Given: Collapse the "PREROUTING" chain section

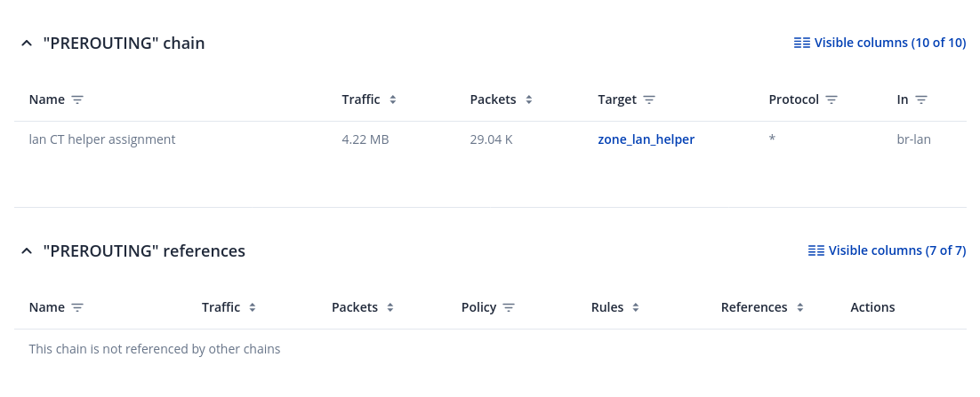Looking at the screenshot, I should pyautogui.click(x=27, y=44).
